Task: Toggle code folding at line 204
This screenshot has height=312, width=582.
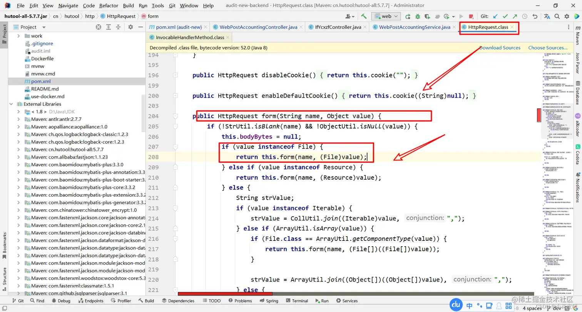Action: (x=176, y=116)
